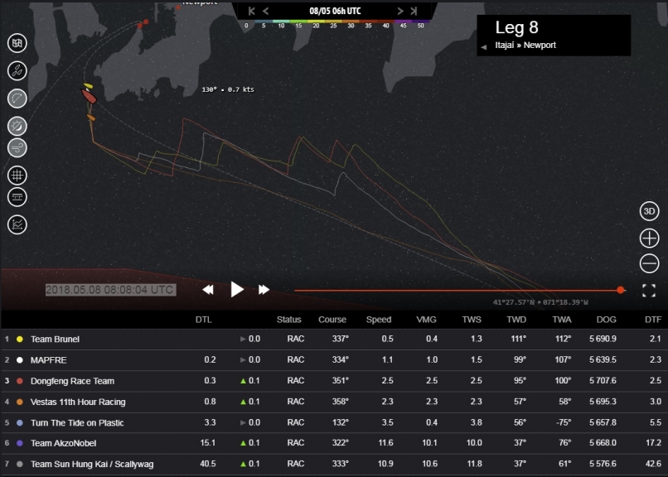The width and height of the screenshot is (668, 477).
Task: Select Vestas 11th Hour Racing row name
Action: pos(78,402)
